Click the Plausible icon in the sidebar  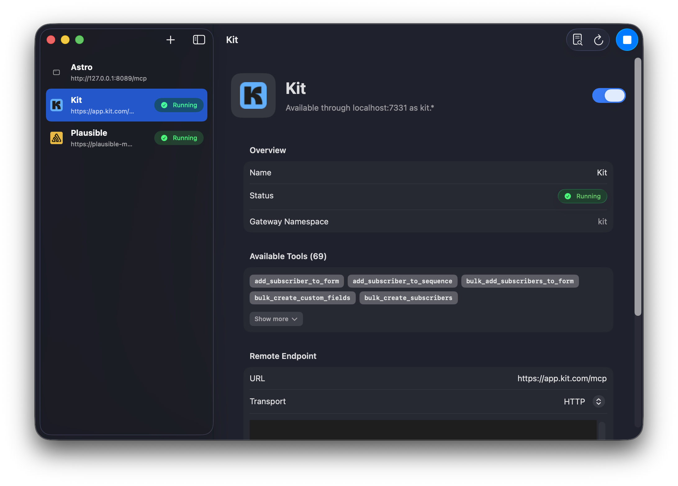click(x=56, y=138)
